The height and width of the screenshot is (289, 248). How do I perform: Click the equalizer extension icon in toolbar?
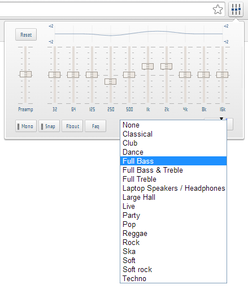point(236,9)
